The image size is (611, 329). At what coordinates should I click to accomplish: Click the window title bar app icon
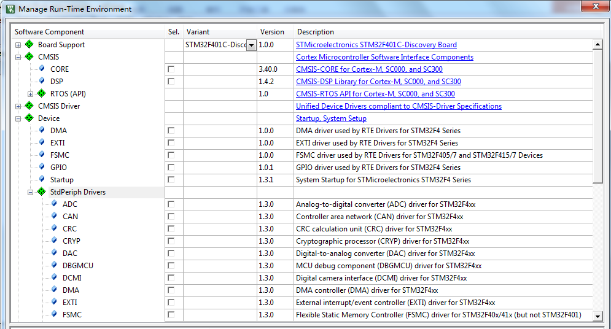pos(10,9)
